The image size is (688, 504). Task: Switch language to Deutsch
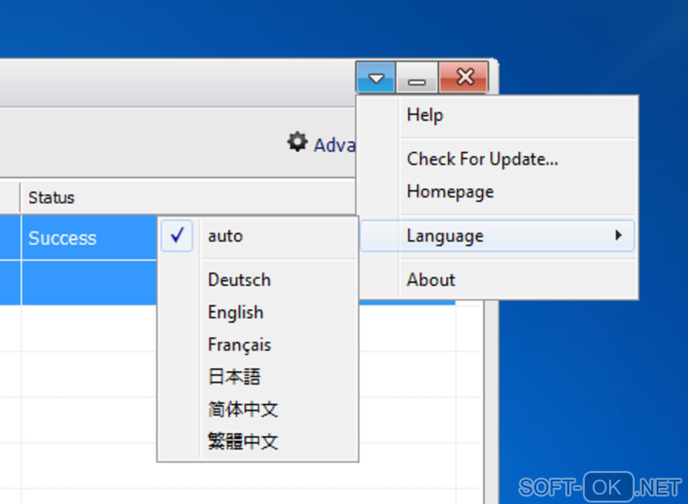[x=258, y=280]
